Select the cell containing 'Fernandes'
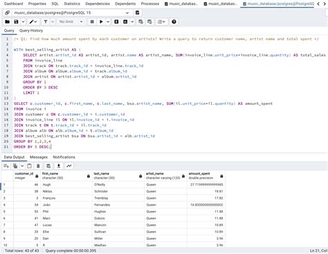The height and width of the screenshot is (254, 328). coord(118,205)
